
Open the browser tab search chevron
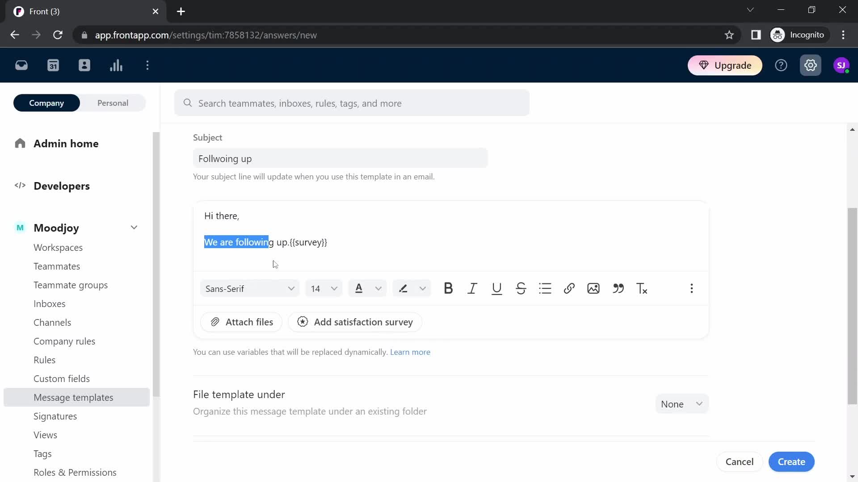[x=750, y=10]
